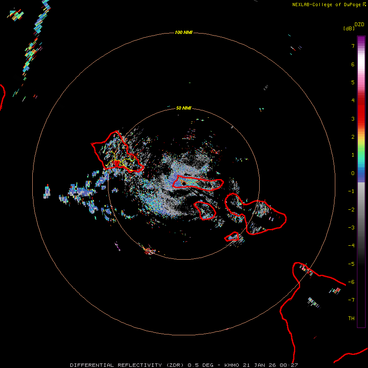Click the "-3" value on the color scale

351,228
